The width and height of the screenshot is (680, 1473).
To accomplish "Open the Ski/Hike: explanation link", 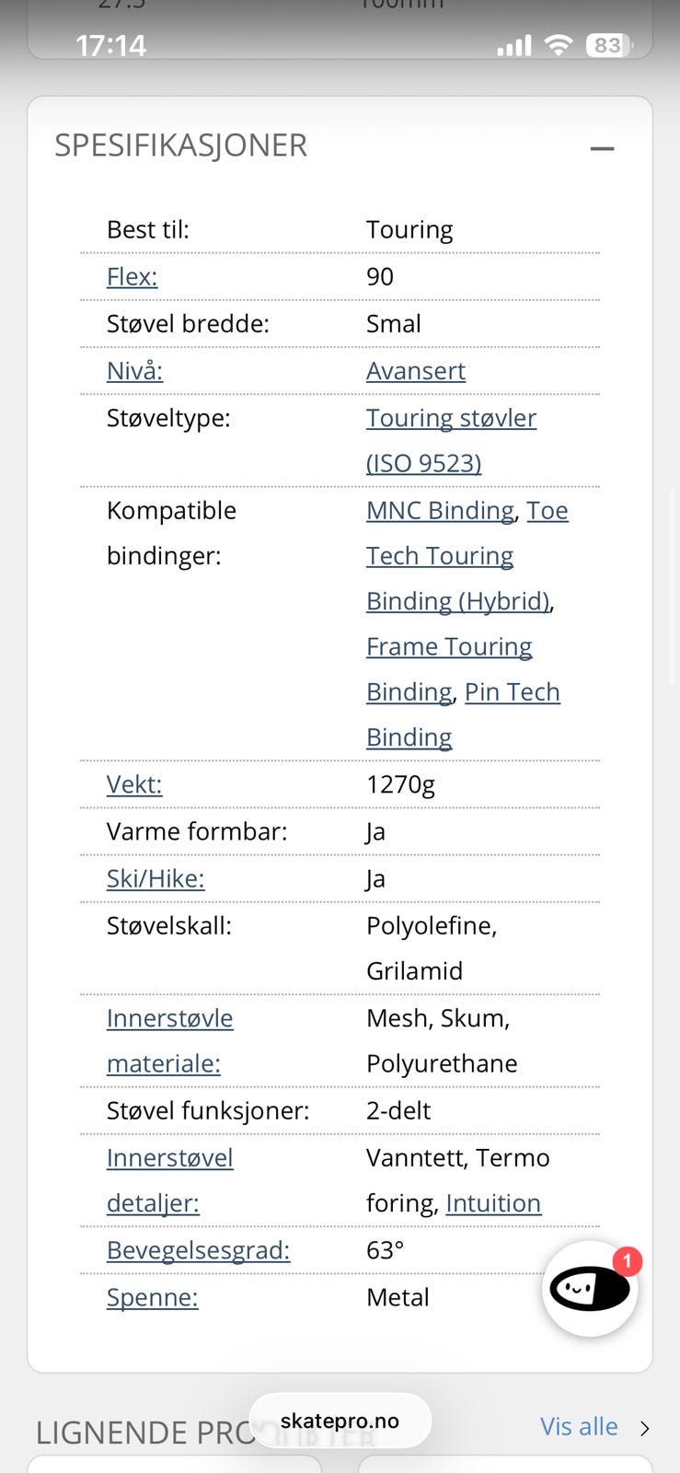I will pyautogui.click(x=156, y=878).
